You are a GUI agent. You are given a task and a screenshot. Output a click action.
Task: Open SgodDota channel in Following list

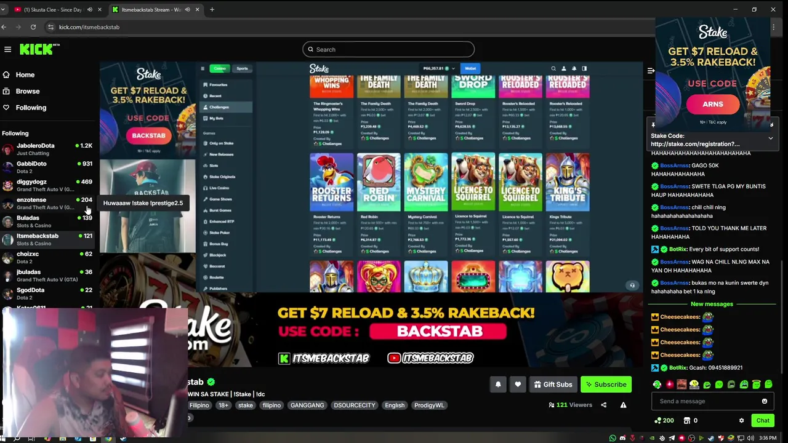(47, 293)
